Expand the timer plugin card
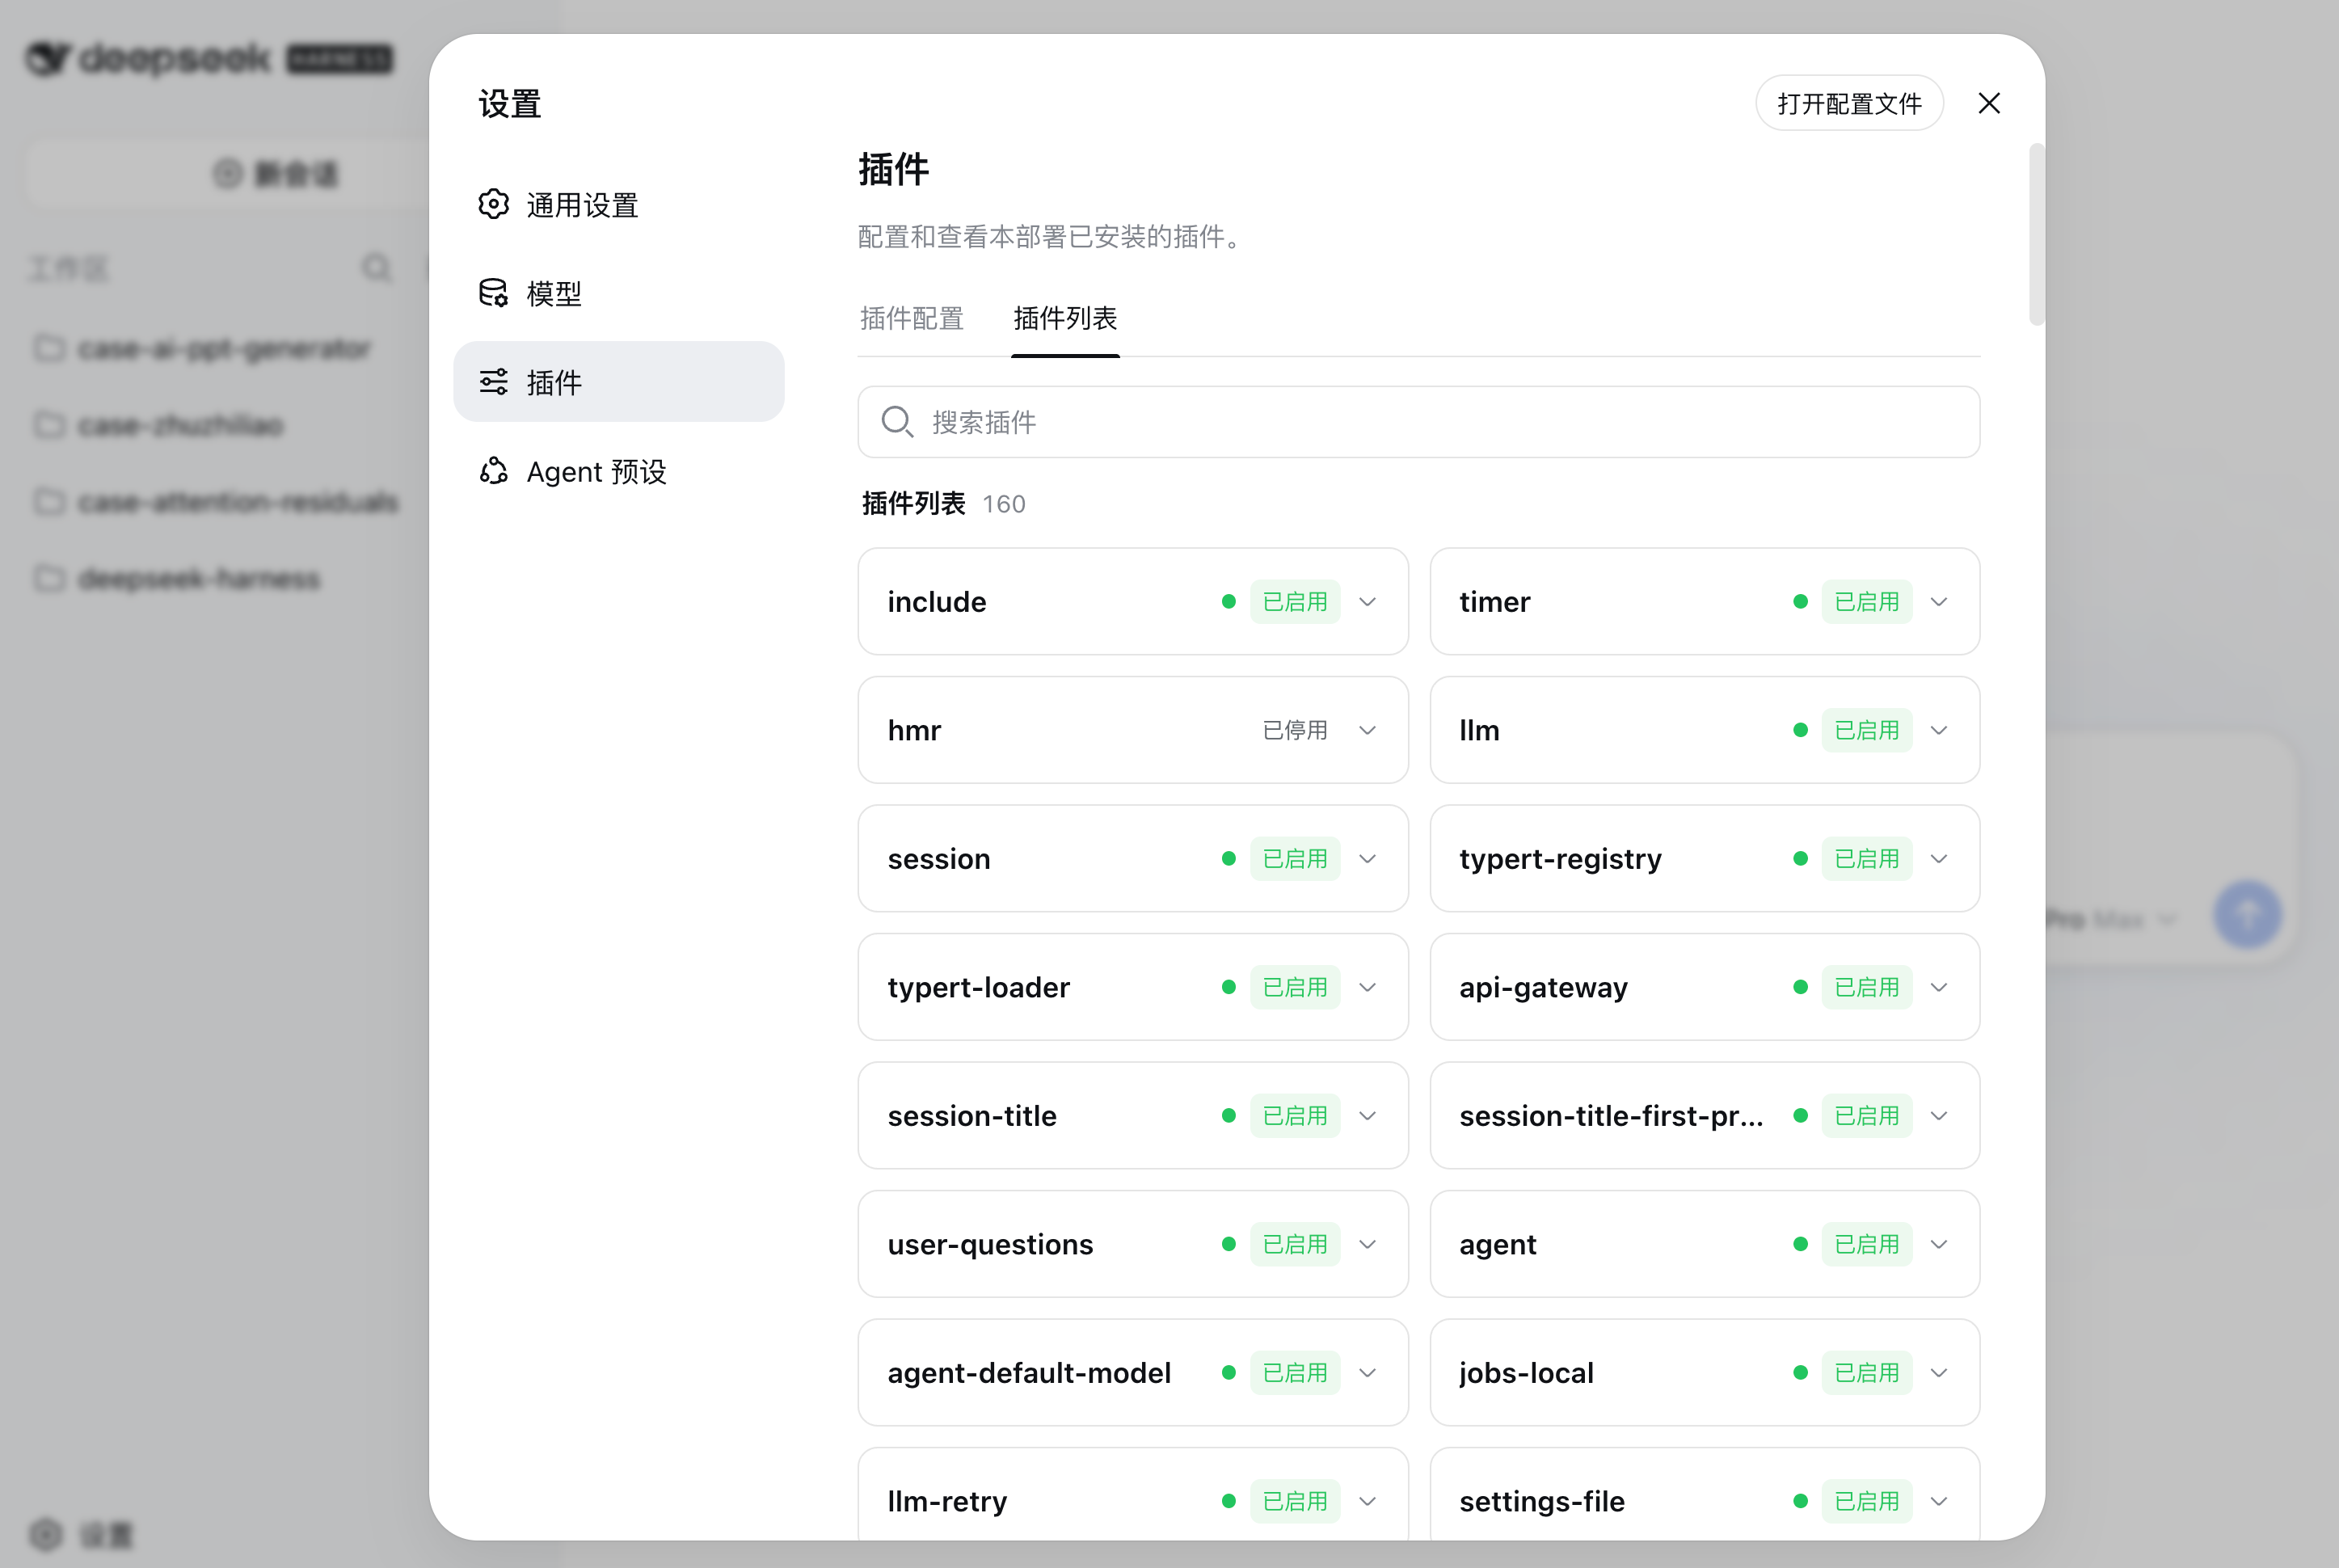 1939,601
